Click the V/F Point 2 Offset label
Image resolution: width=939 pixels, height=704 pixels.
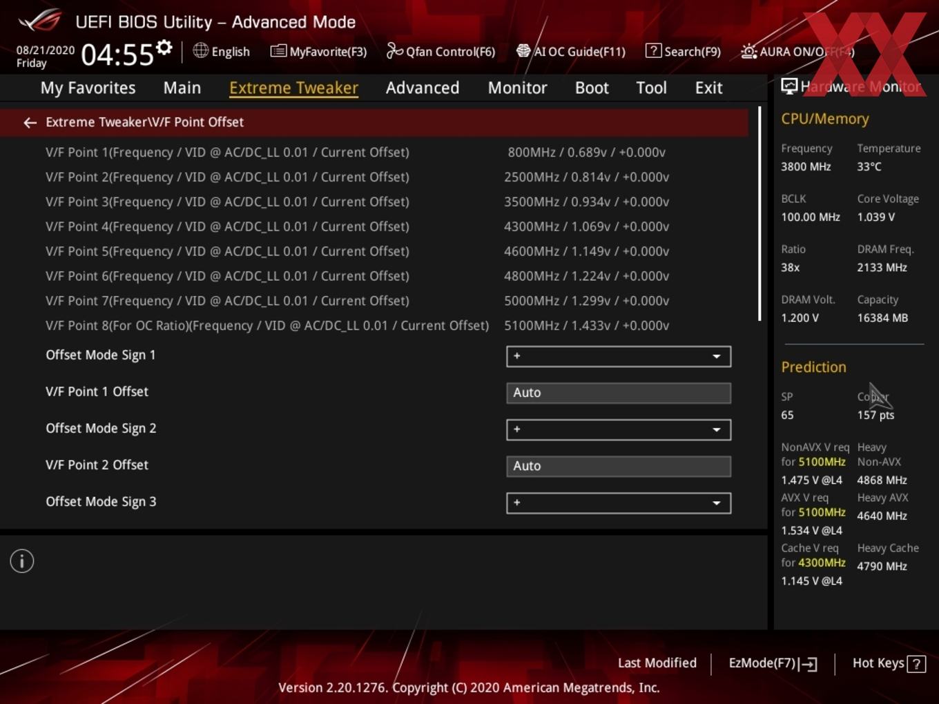tap(97, 465)
